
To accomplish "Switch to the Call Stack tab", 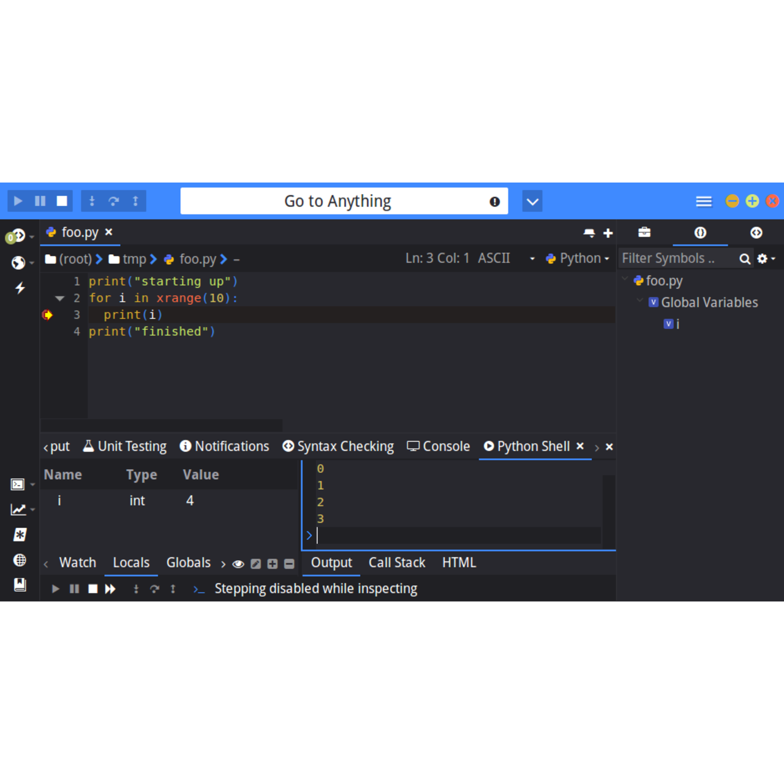I will [x=397, y=562].
